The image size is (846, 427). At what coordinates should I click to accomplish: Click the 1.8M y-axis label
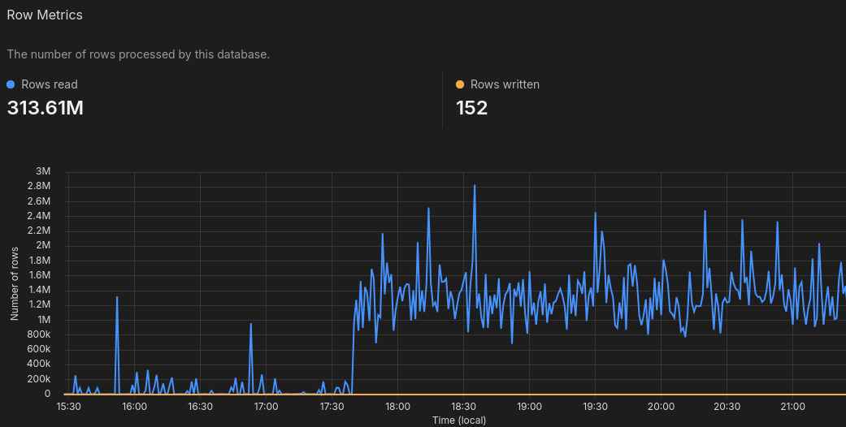point(39,260)
